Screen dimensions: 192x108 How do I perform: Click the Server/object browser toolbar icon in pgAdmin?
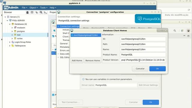(x=28, y=12)
